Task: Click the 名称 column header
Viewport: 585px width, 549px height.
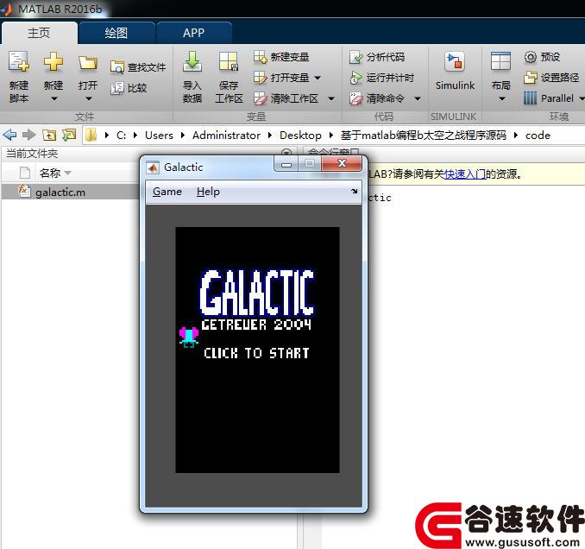Action: coord(50,173)
